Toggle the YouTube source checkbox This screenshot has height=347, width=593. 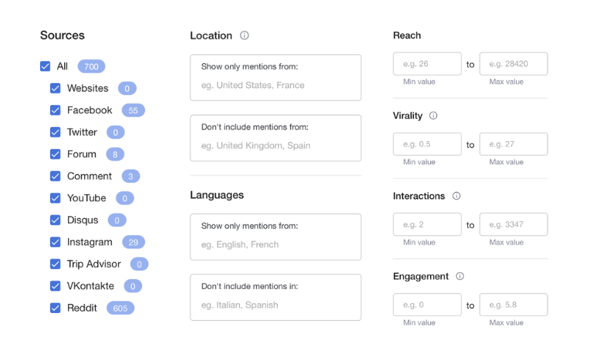point(56,198)
